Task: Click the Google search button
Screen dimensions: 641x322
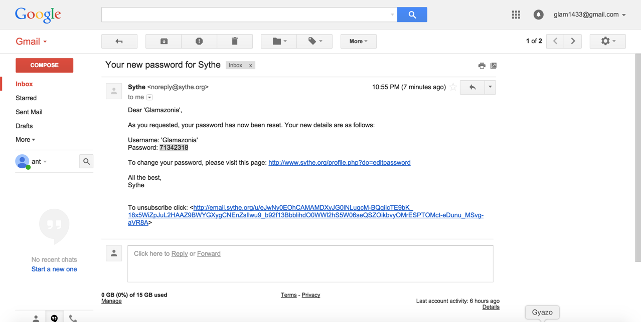Action: pos(412,15)
